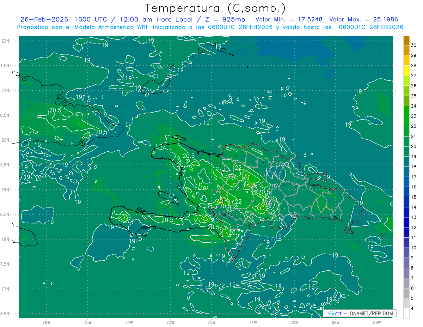Image resolution: width=423 pixels, height=327 pixels.
Task: Click the legend scale number "21"
Action: coord(414,136)
